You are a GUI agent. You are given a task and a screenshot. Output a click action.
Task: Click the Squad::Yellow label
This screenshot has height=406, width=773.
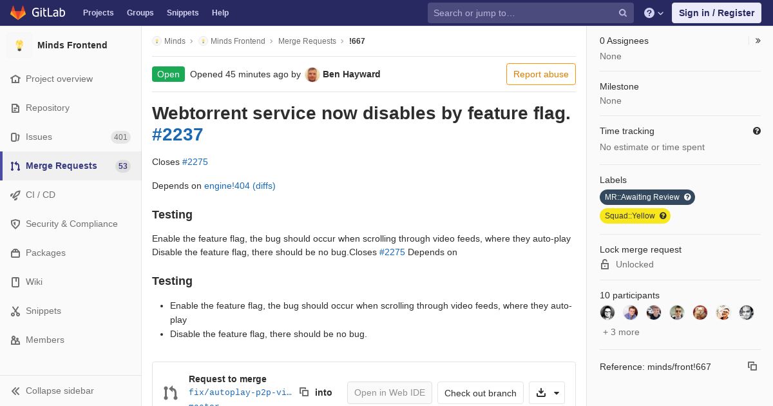[635, 216]
